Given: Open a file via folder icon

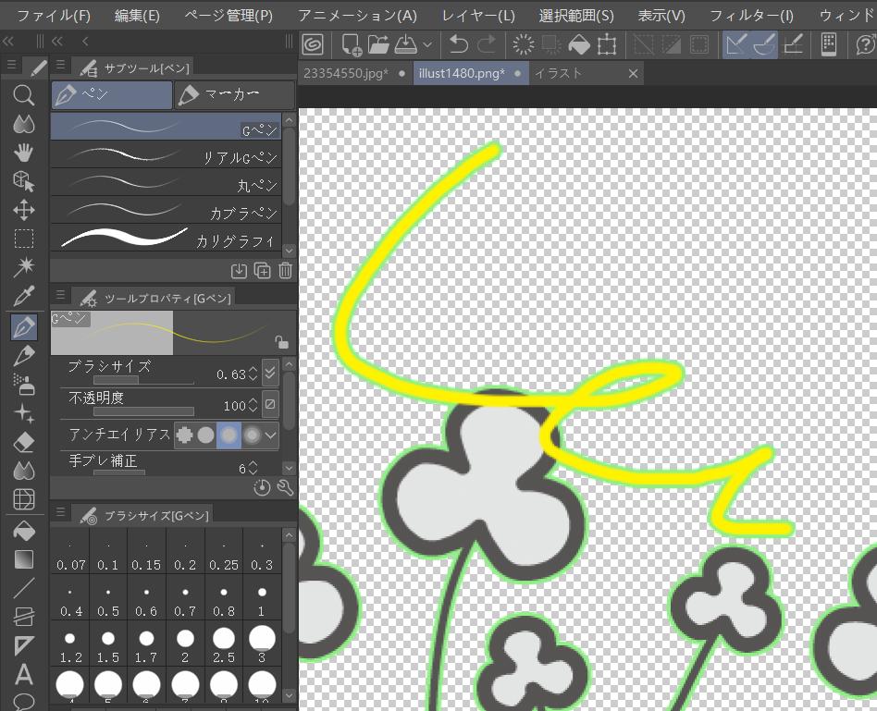Looking at the screenshot, I should click(x=378, y=44).
